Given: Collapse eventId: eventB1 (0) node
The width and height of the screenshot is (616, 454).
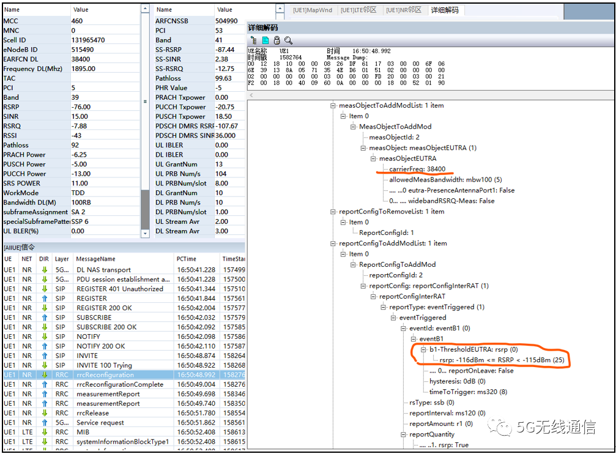Looking at the screenshot, I should click(403, 328).
